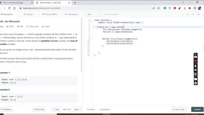The width and height of the screenshot is (204, 115).
Task: Like the problem with thumbs up
Action: point(8,27)
